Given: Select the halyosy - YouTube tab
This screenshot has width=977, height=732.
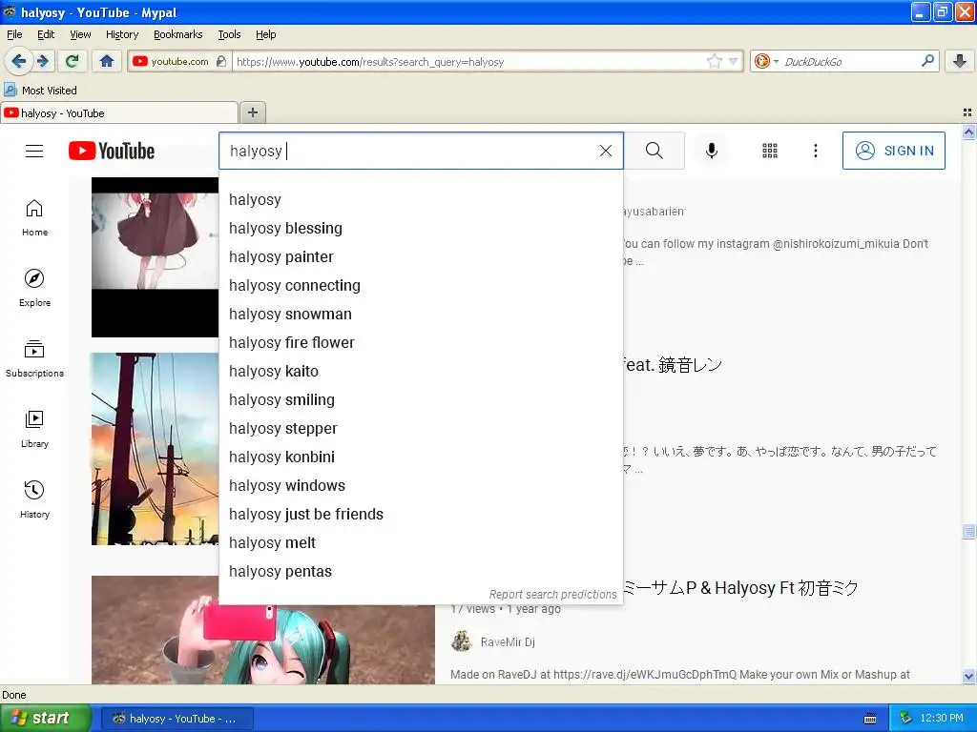Looking at the screenshot, I should (118, 112).
